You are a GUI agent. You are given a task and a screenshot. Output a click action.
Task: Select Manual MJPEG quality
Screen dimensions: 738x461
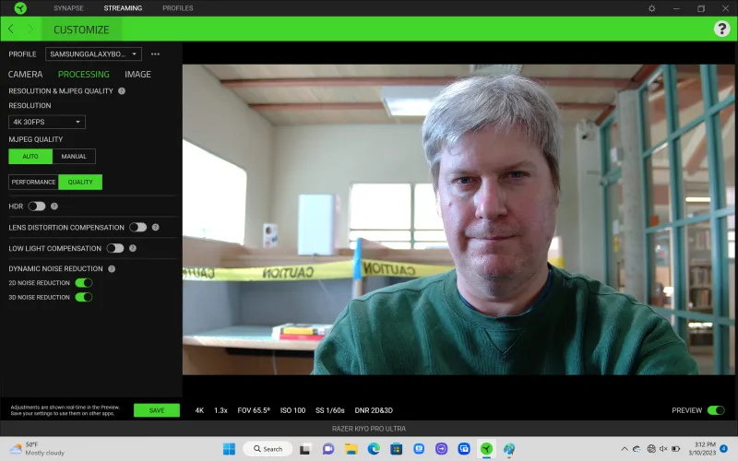(x=74, y=157)
